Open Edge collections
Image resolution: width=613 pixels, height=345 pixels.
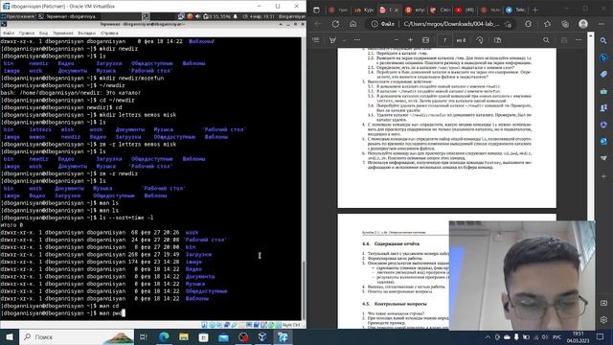pos(565,24)
